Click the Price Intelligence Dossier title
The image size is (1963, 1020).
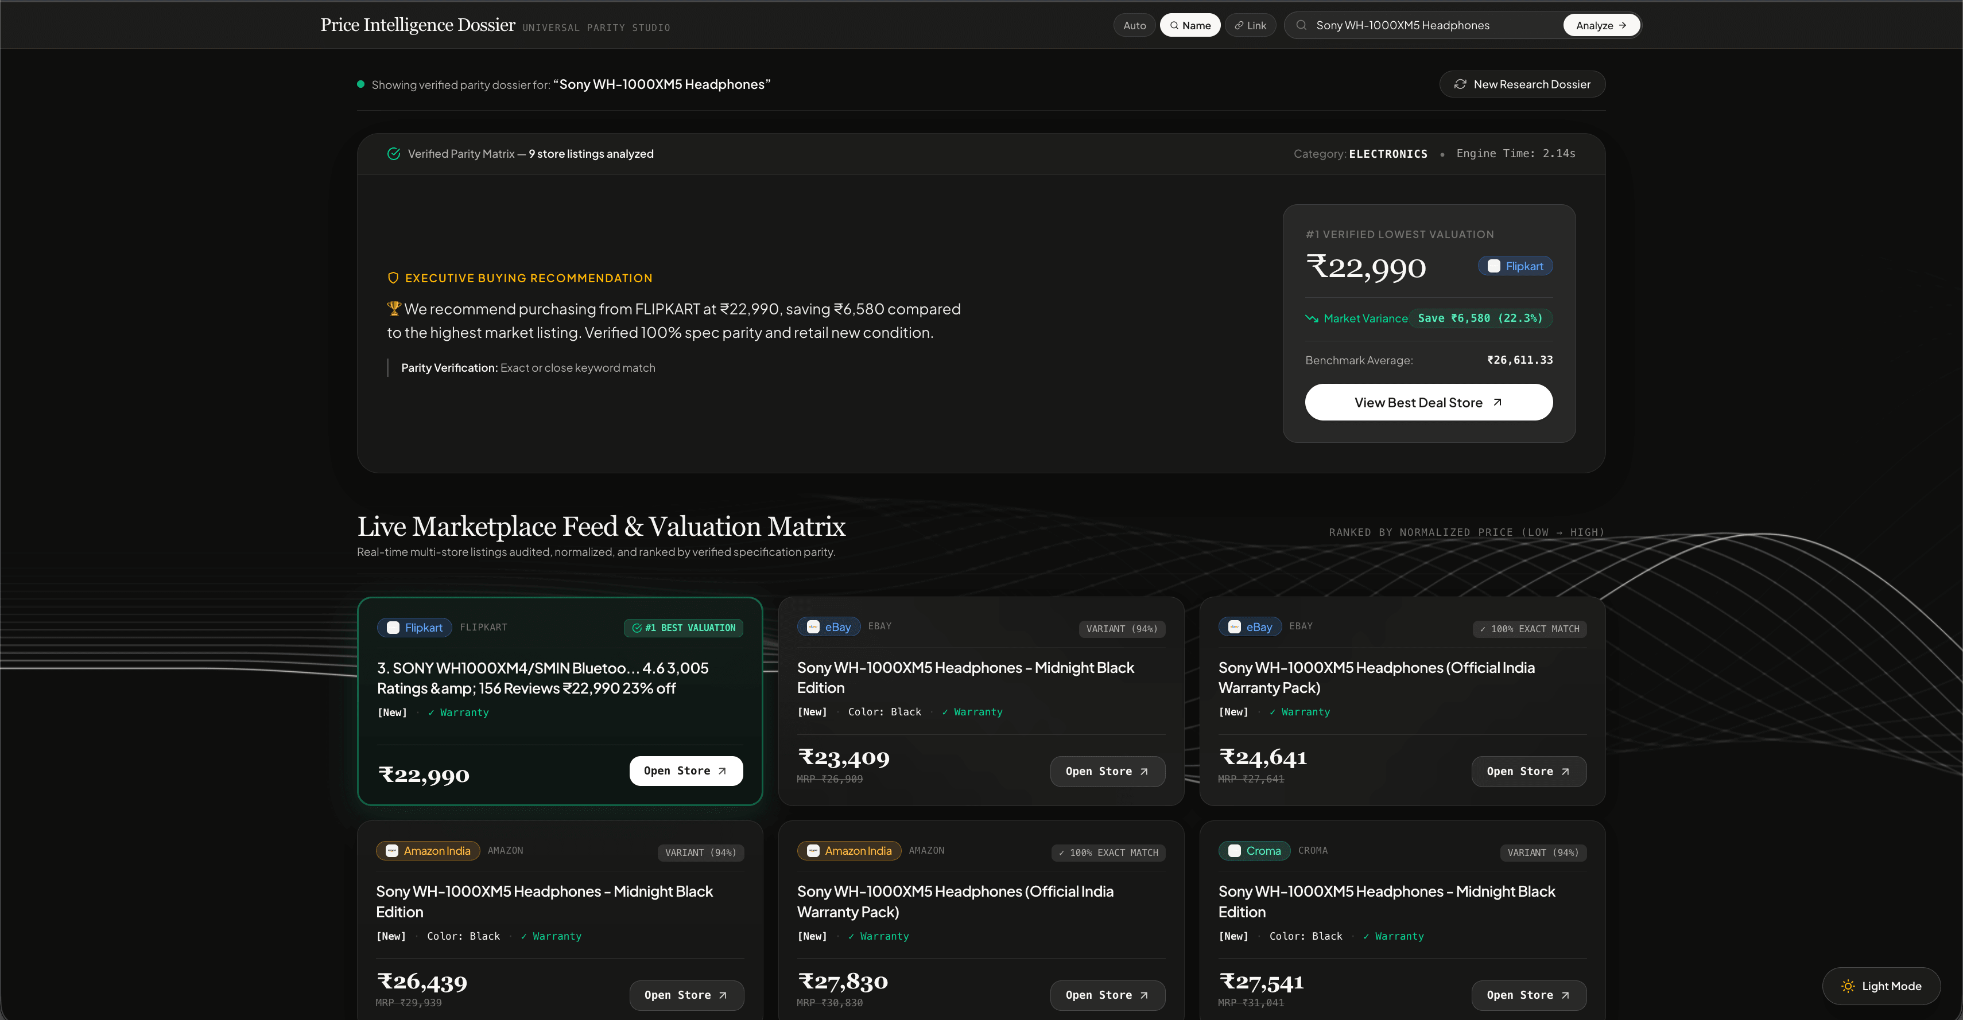tap(418, 24)
